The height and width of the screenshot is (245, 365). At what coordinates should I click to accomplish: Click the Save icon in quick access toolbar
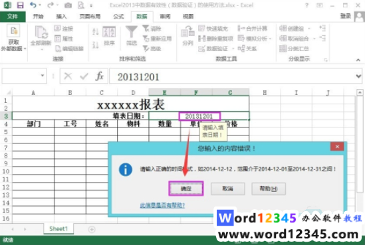(x=20, y=5)
